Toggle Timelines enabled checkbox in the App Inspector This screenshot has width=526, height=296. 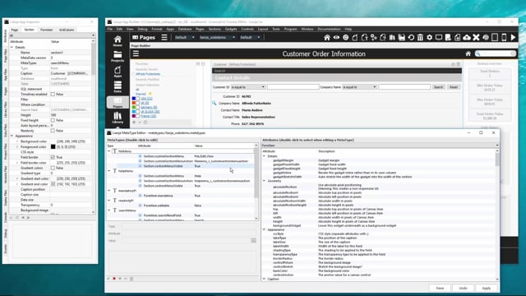(x=53, y=95)
